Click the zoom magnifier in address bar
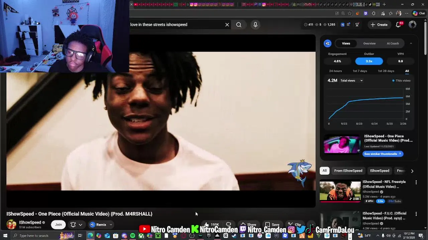The width and height of the screenshot is (428, 240). coord(343,13)
